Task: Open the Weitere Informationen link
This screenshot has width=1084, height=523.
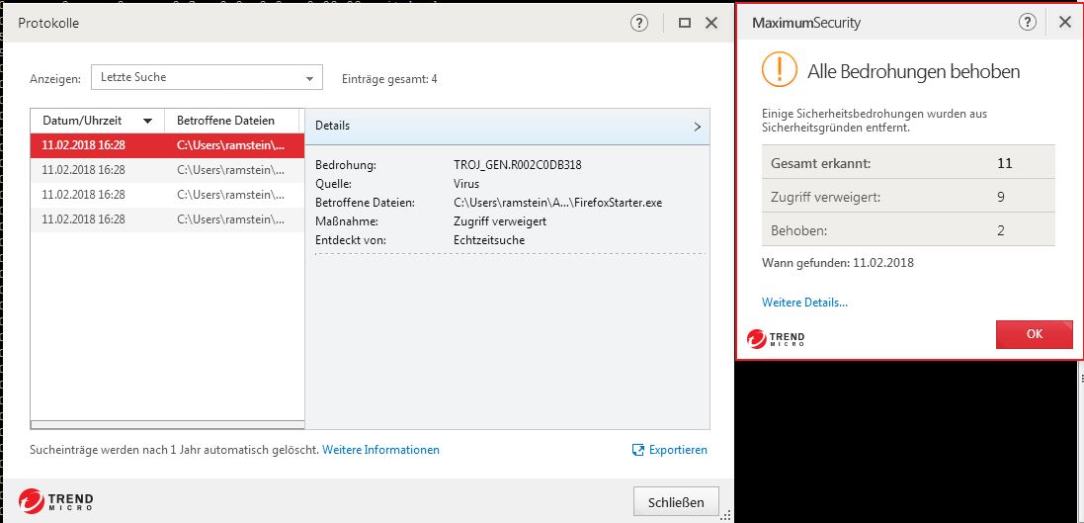Action: pos(380,450)
